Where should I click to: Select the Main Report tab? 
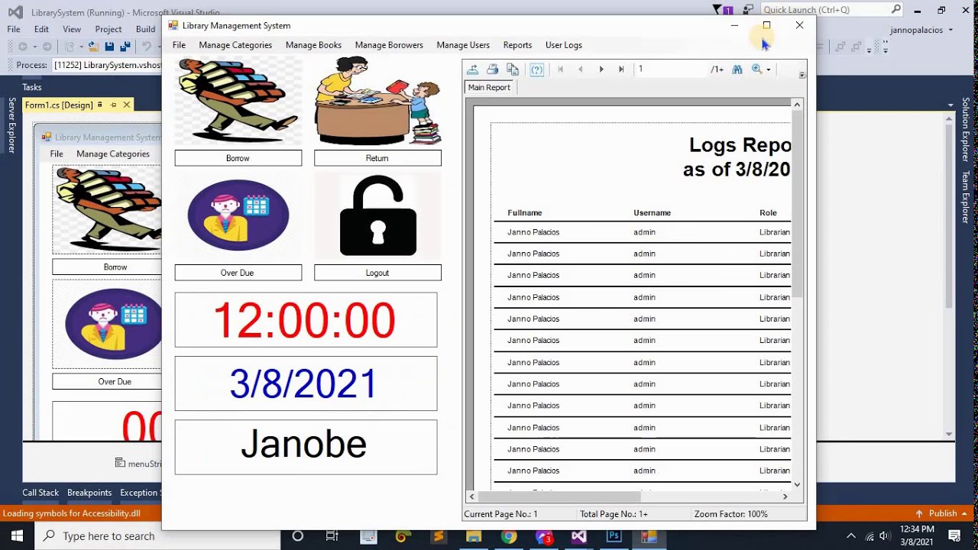tap(489, 87)
